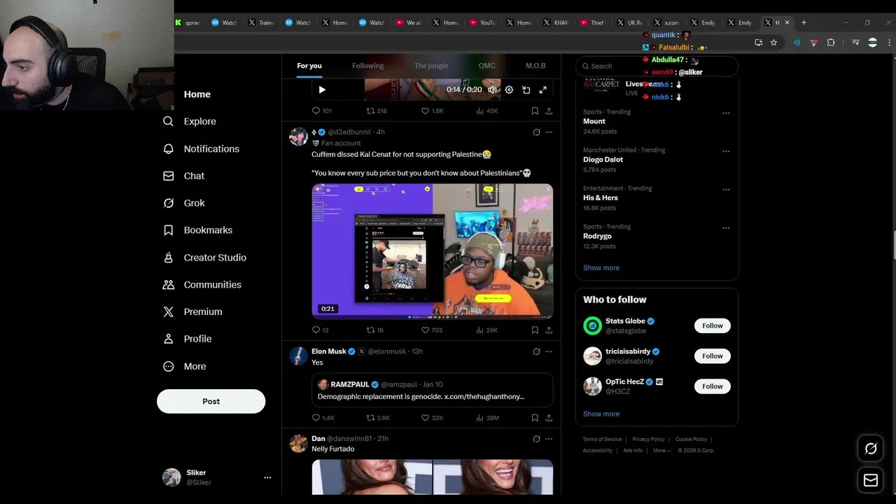Open more menu on d3adbunnii post
896x504 pixels.
tap(549, 132)
